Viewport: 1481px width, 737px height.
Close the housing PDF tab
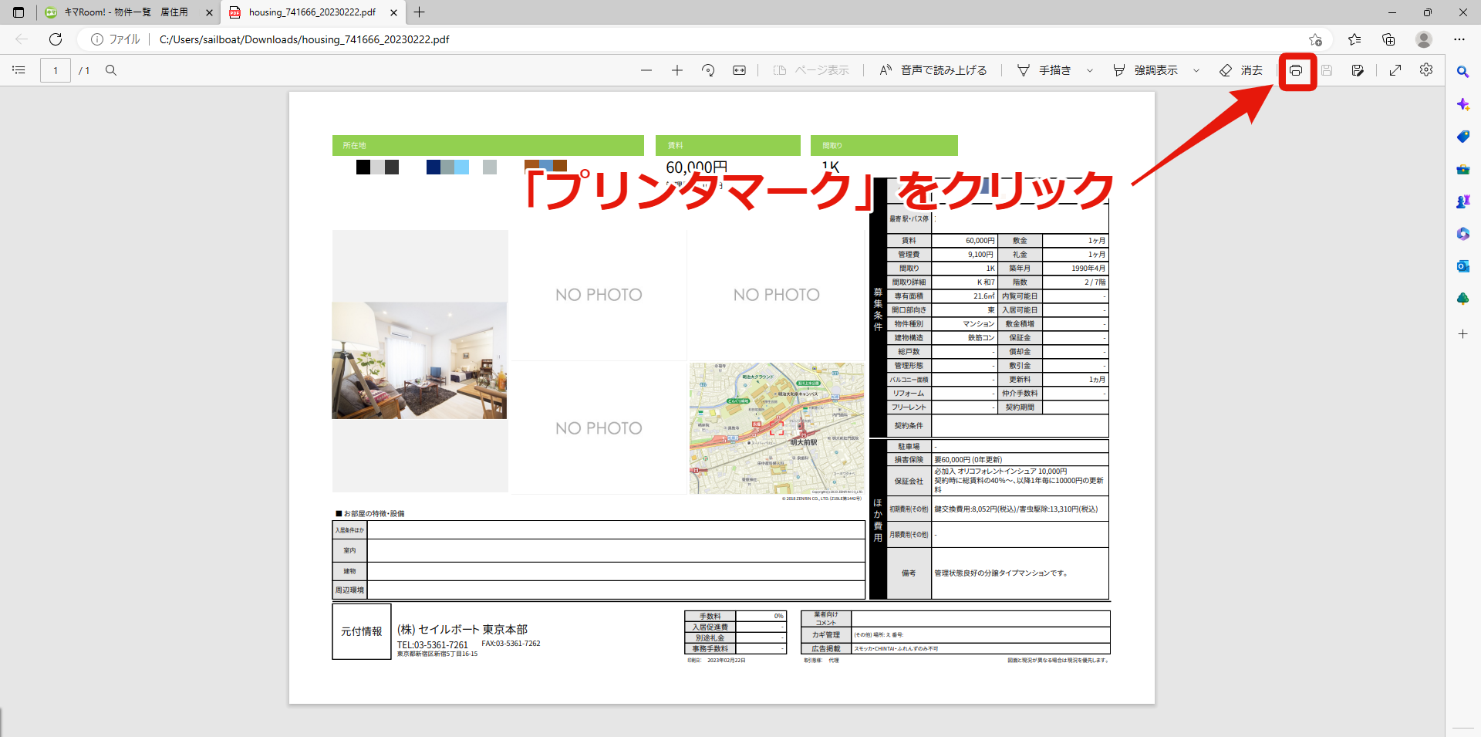click(x=393, y=12)
